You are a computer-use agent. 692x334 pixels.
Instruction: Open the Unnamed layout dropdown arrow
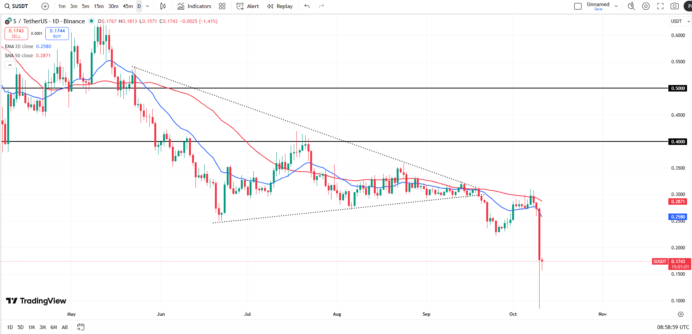point(616,6)
